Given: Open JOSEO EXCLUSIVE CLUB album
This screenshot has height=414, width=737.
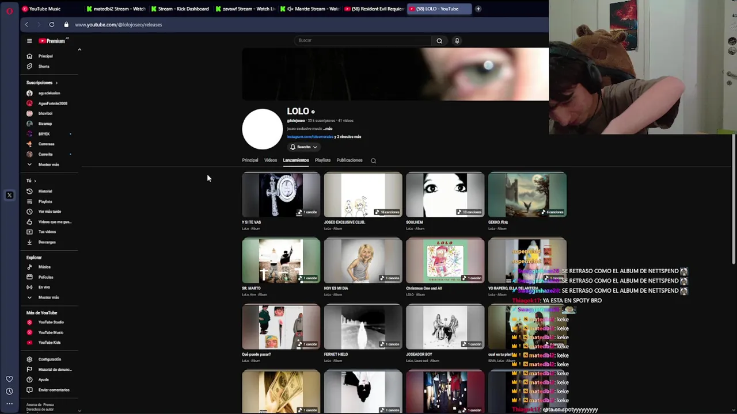Looking at the screenshot, I should coord(363,194).
